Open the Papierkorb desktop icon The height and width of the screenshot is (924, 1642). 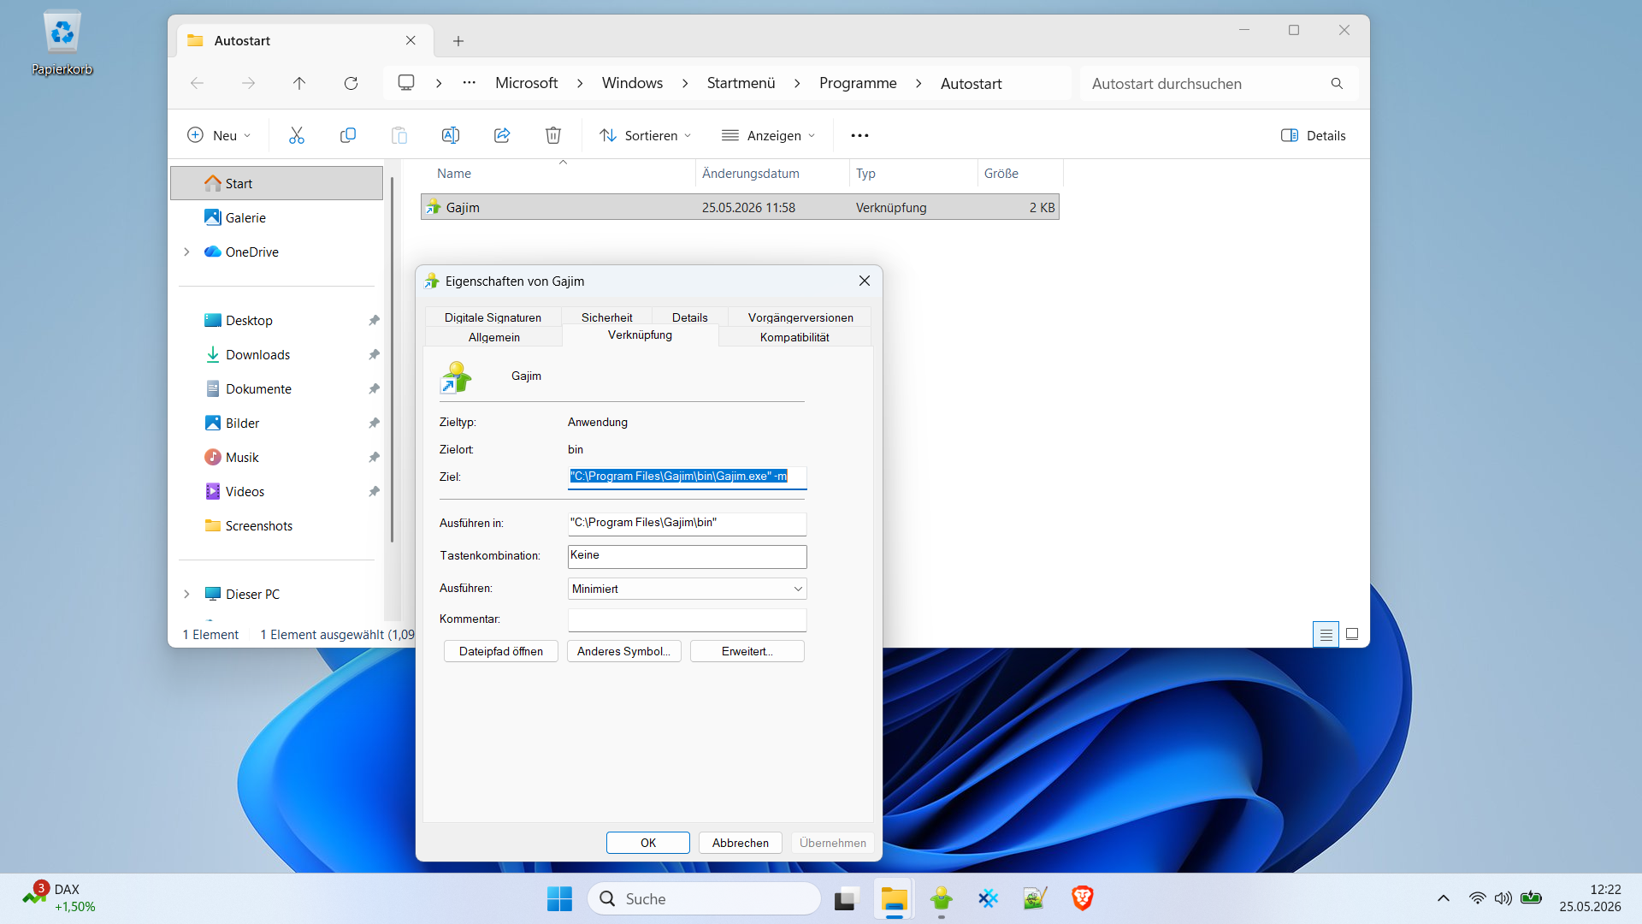[62, 43]
